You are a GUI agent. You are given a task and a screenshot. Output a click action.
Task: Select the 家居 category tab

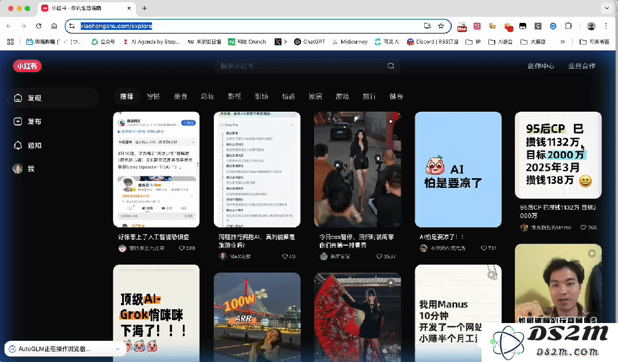tap(315, 96)
